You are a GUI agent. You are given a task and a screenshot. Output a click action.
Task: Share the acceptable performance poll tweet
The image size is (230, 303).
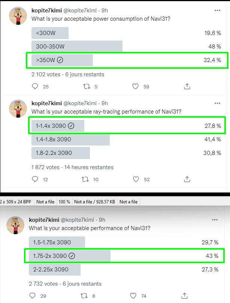click(184, 296)
